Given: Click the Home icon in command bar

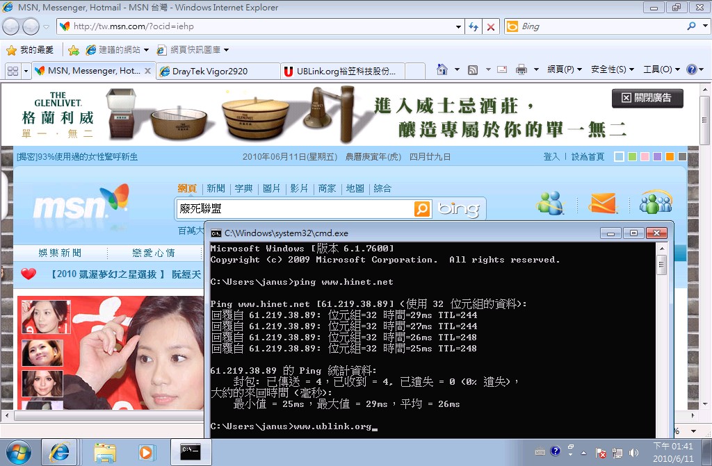Looking at the screenshot, I should point(442,69).
